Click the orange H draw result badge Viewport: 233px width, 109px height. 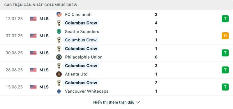(225, 36)
